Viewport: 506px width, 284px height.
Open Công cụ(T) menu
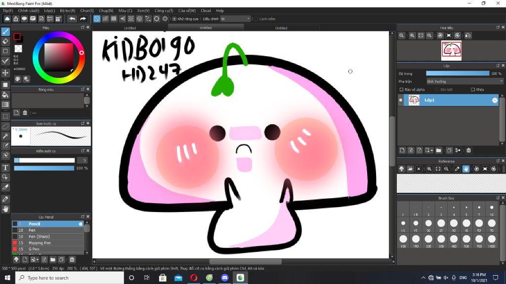pos(164,11)
